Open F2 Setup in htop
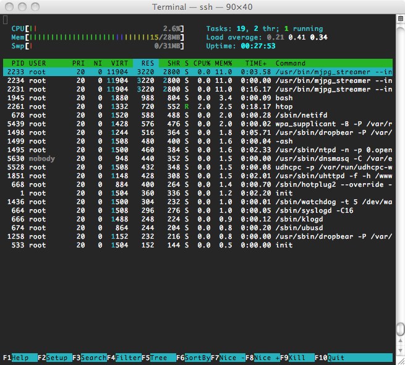 tap(55, 358)
